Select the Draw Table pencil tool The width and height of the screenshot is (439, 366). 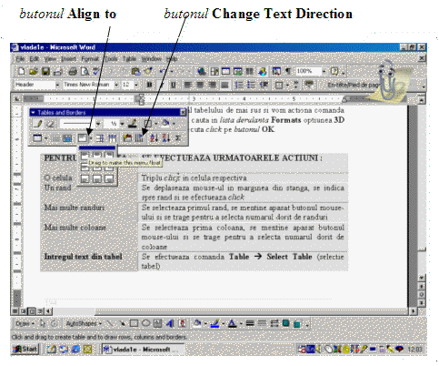click(x=38, y=124)
